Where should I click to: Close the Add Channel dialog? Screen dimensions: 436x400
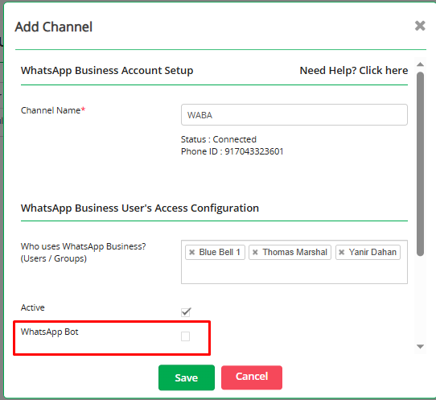[420, 26]
